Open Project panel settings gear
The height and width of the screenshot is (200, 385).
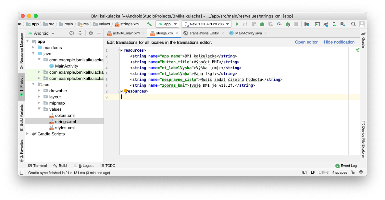click(x=91, y=33)
